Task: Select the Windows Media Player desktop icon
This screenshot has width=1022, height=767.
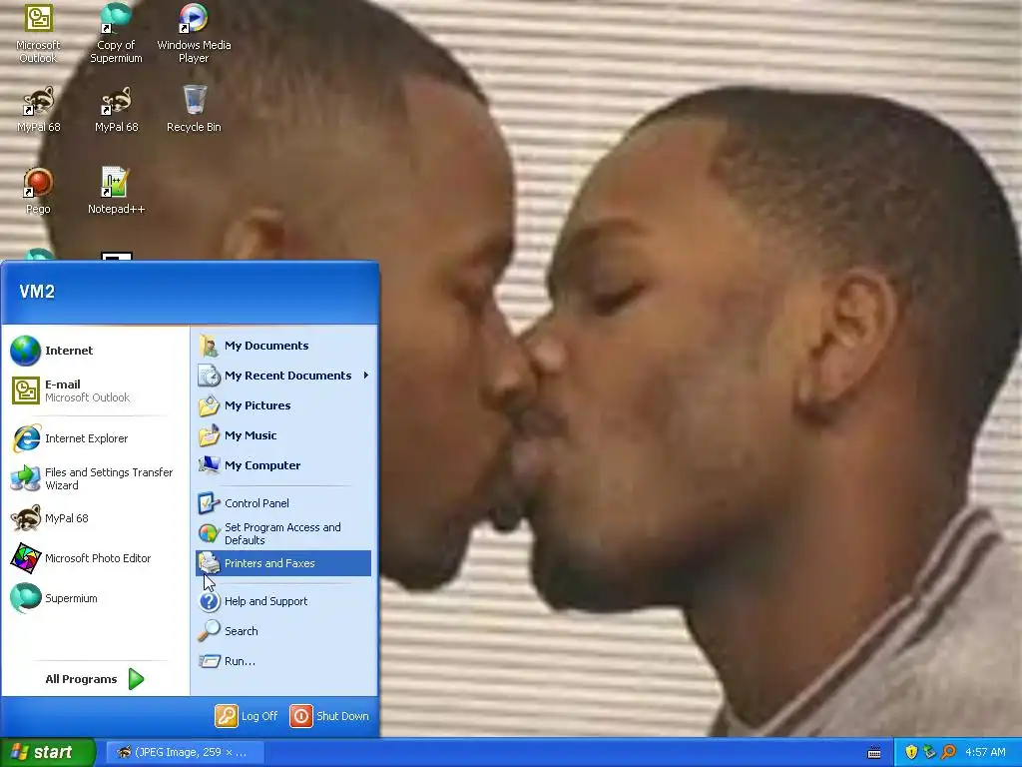Action: (x=194, y=33)
